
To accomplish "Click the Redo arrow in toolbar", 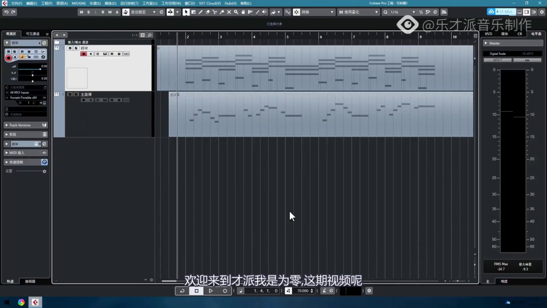I will (13, 12).
